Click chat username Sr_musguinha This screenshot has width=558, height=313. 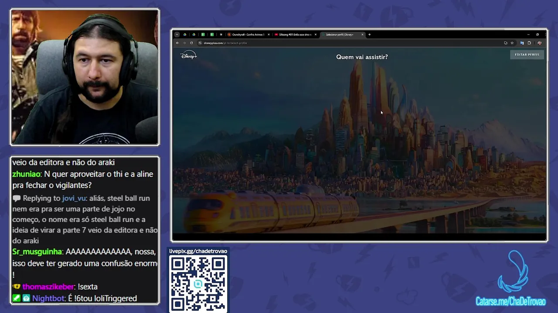click(37, 252)
